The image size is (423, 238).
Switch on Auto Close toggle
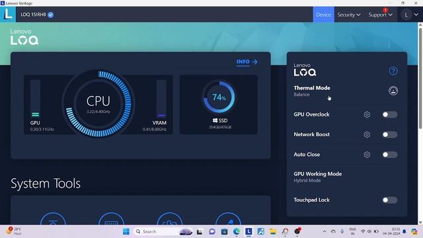(390, 155)
